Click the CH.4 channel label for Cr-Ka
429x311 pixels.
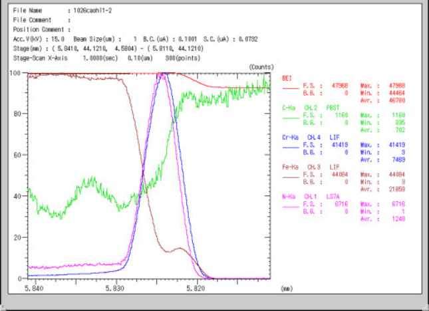click(x=314, y=138)
